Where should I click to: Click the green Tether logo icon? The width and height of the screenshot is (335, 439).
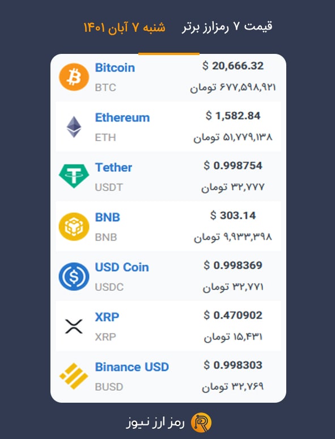74,176
